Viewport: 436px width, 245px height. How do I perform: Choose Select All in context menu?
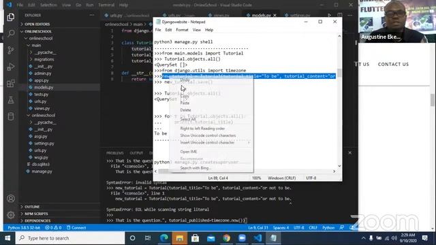coord(188,119)
